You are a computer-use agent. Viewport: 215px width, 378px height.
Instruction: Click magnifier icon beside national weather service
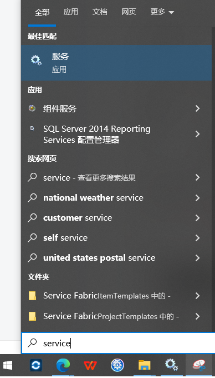point(32,198)
